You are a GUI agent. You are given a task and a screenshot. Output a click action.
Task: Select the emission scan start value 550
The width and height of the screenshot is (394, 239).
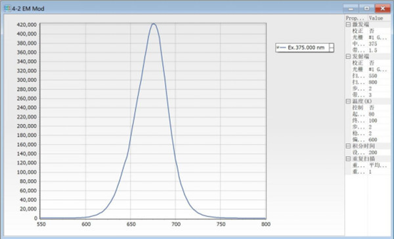point(373,76)
